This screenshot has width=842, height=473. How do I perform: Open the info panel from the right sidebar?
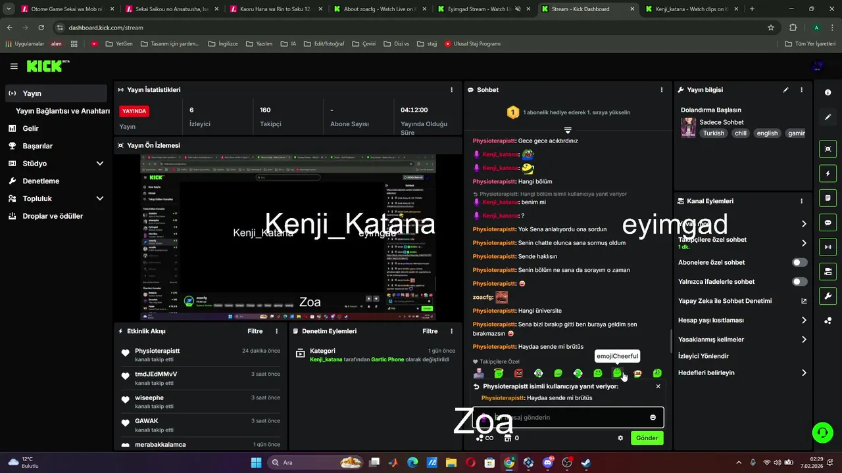(x=828, y=93)
